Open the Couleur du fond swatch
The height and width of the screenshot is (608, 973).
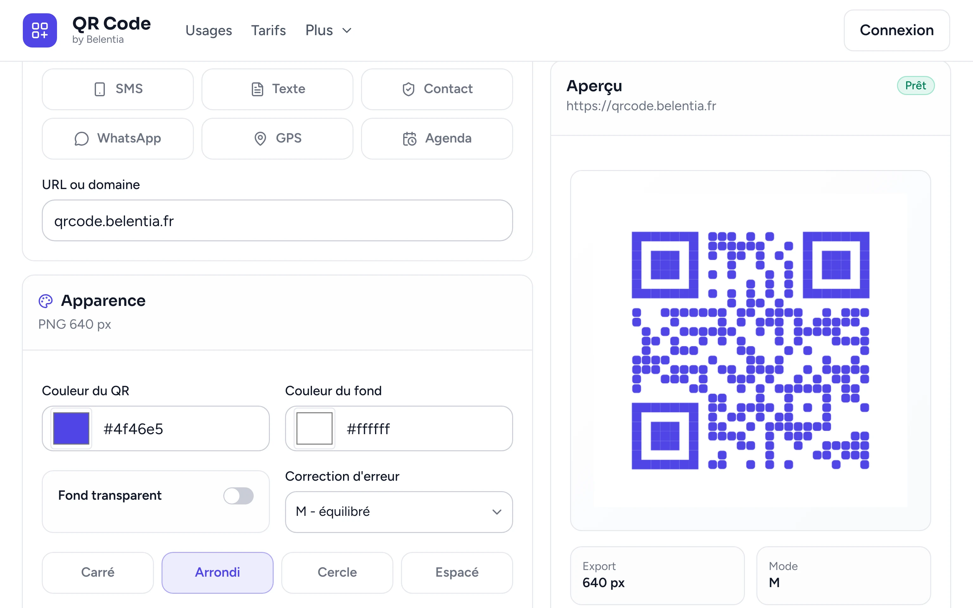click(x=315, y=428)
